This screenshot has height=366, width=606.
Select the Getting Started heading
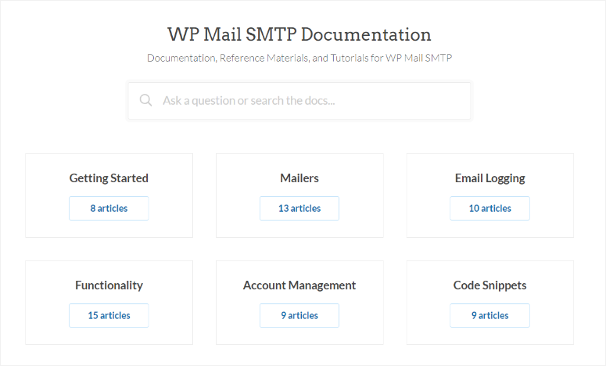[109, 178]
